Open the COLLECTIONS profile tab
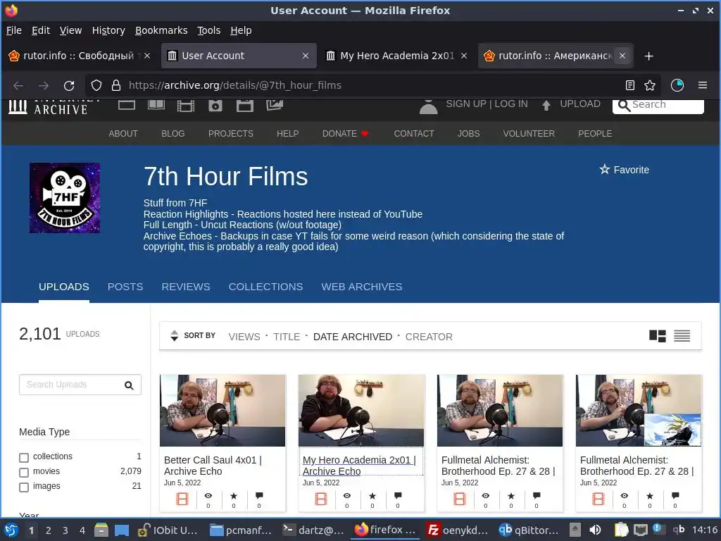721x541 pixels. click(x=265, y=287)
